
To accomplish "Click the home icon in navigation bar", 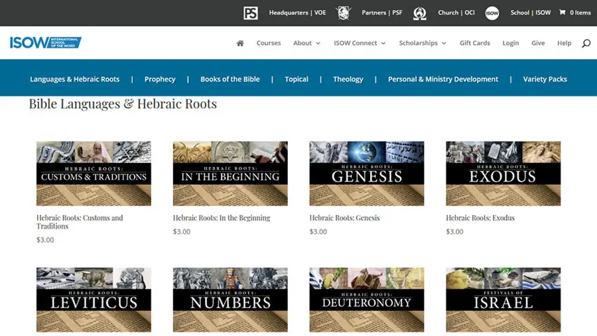I will 240,43.
